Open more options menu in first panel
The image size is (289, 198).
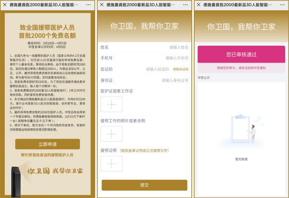(89, 5)
